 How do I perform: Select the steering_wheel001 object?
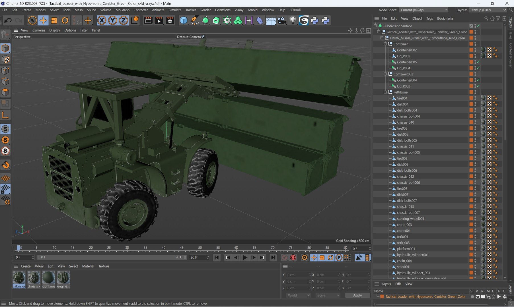point(410,219)
